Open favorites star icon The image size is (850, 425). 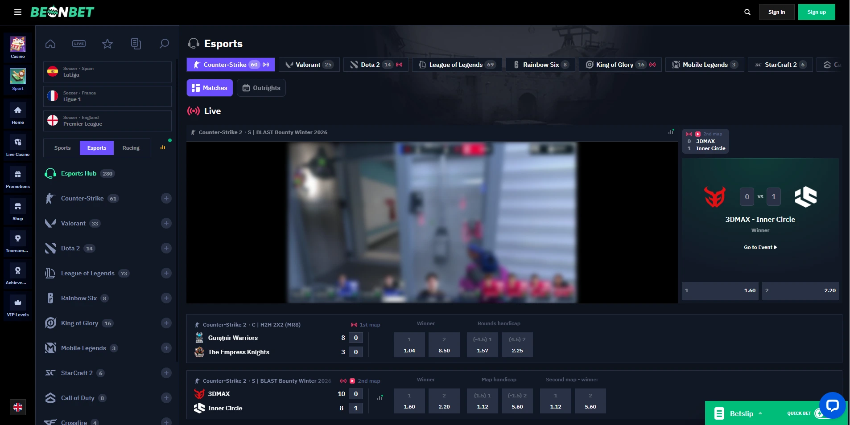(107, 44)
